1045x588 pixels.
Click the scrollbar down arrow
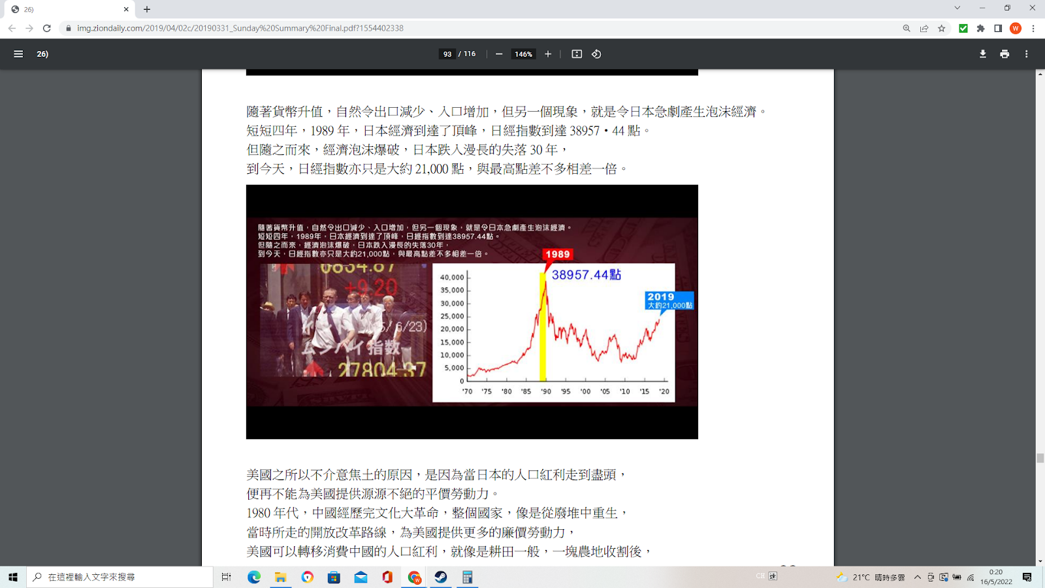point(1040,562)
